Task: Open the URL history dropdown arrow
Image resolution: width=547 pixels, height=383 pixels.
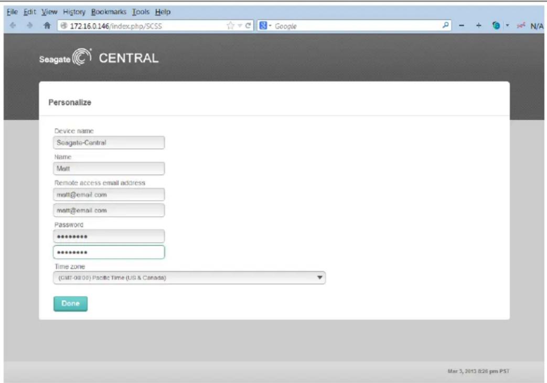Action: coord(240,26)
